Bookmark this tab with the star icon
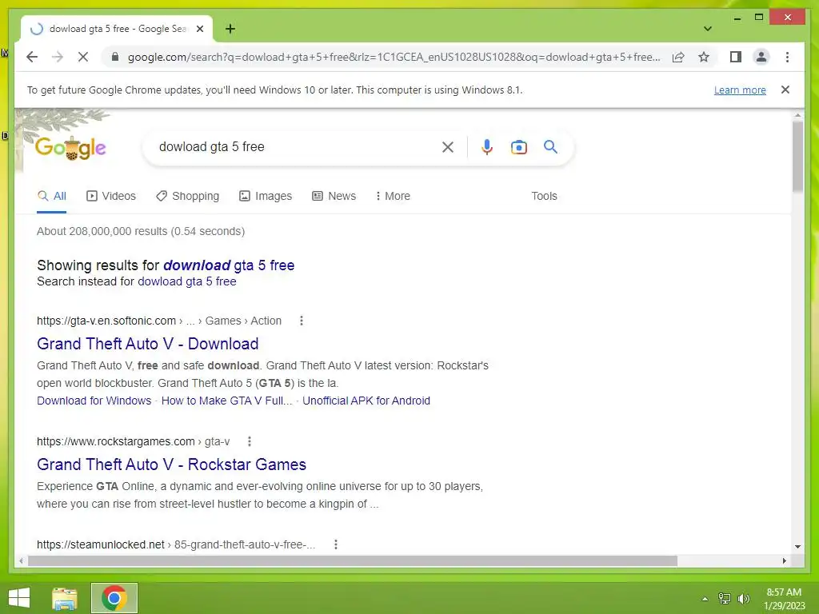Image resolution: width=819 pixels, height=614 pixels. 704,57
